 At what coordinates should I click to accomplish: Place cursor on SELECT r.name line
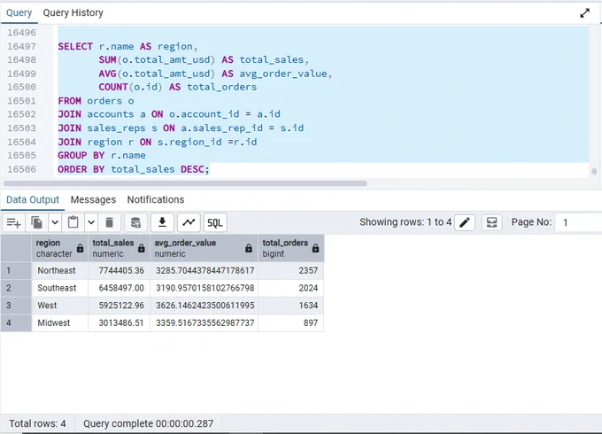127,46
